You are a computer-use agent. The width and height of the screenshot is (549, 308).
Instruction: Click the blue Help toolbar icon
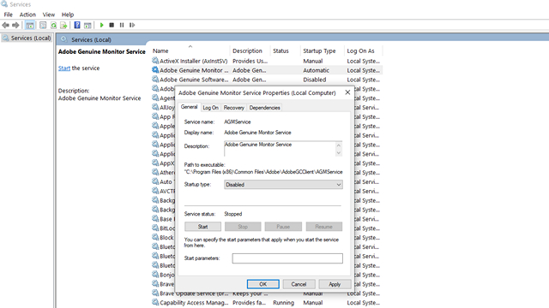(77, 25)
